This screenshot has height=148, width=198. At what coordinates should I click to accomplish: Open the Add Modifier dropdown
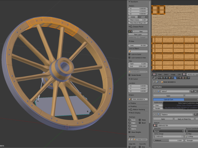point(175,87)
